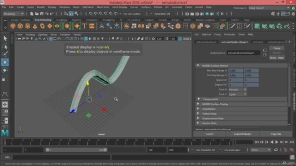This screenshot has height=166, width=296.
Task: Open the Attribute Editor Focus menu
Action: click(217, 35)
